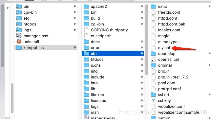The image size is (211, 119).
Task: Select the pool.conf file name
Action: click(167, 83)
